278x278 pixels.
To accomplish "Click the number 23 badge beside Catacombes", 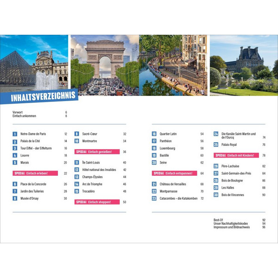I will 154,198.
